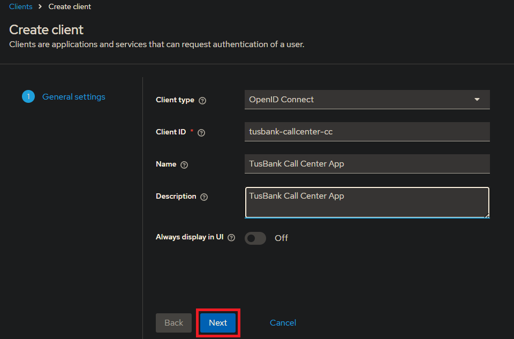514x339 pixels.
Task: Open help icon beside Client ID
Action: tap(201, 133)
